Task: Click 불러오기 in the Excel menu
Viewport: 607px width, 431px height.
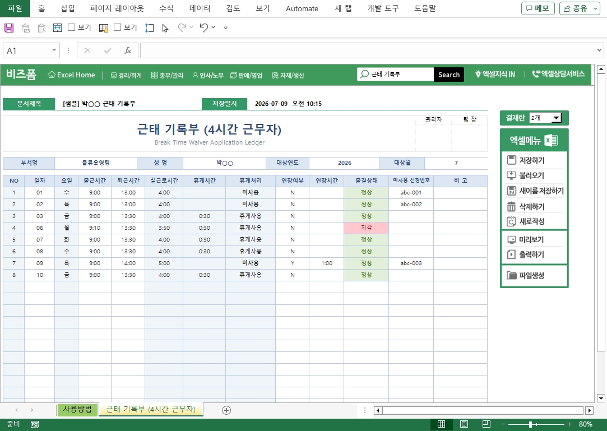Action: 534,175
